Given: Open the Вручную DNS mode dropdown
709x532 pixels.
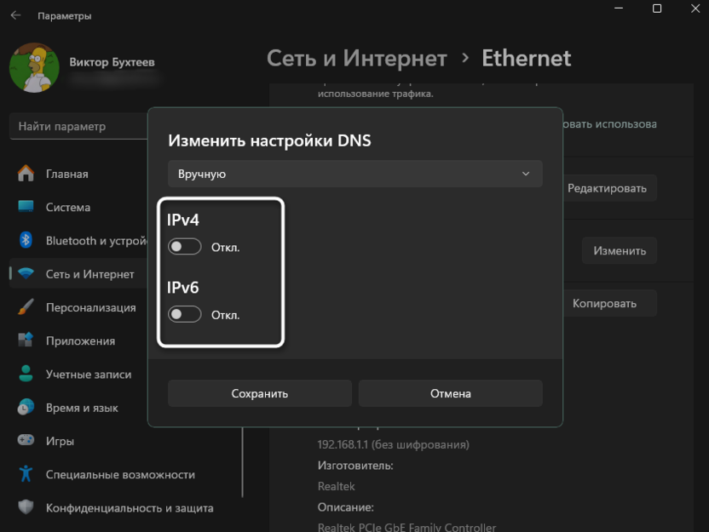Looking at the screenshot, I should [x=354, y=174].
